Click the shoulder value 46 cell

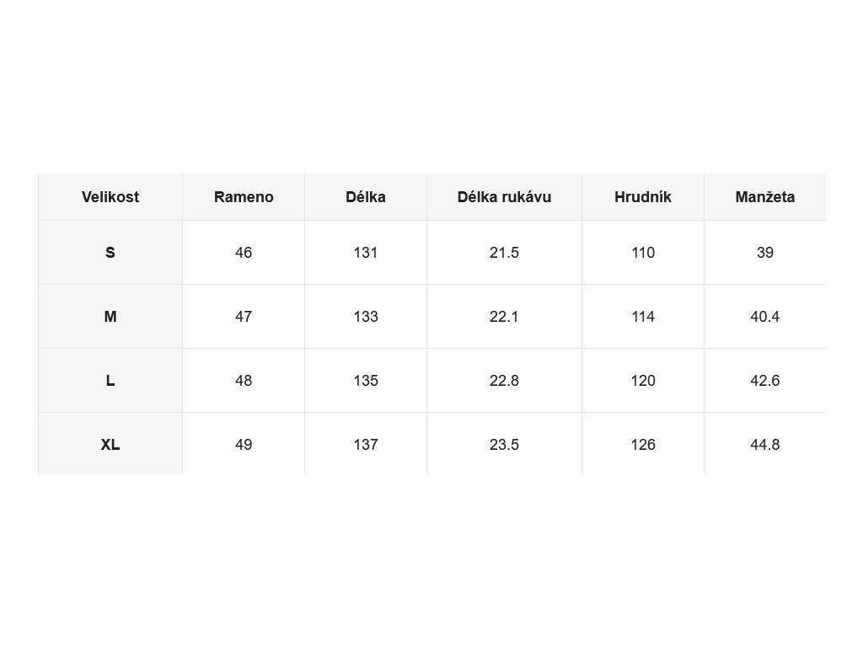pos(244,253)
